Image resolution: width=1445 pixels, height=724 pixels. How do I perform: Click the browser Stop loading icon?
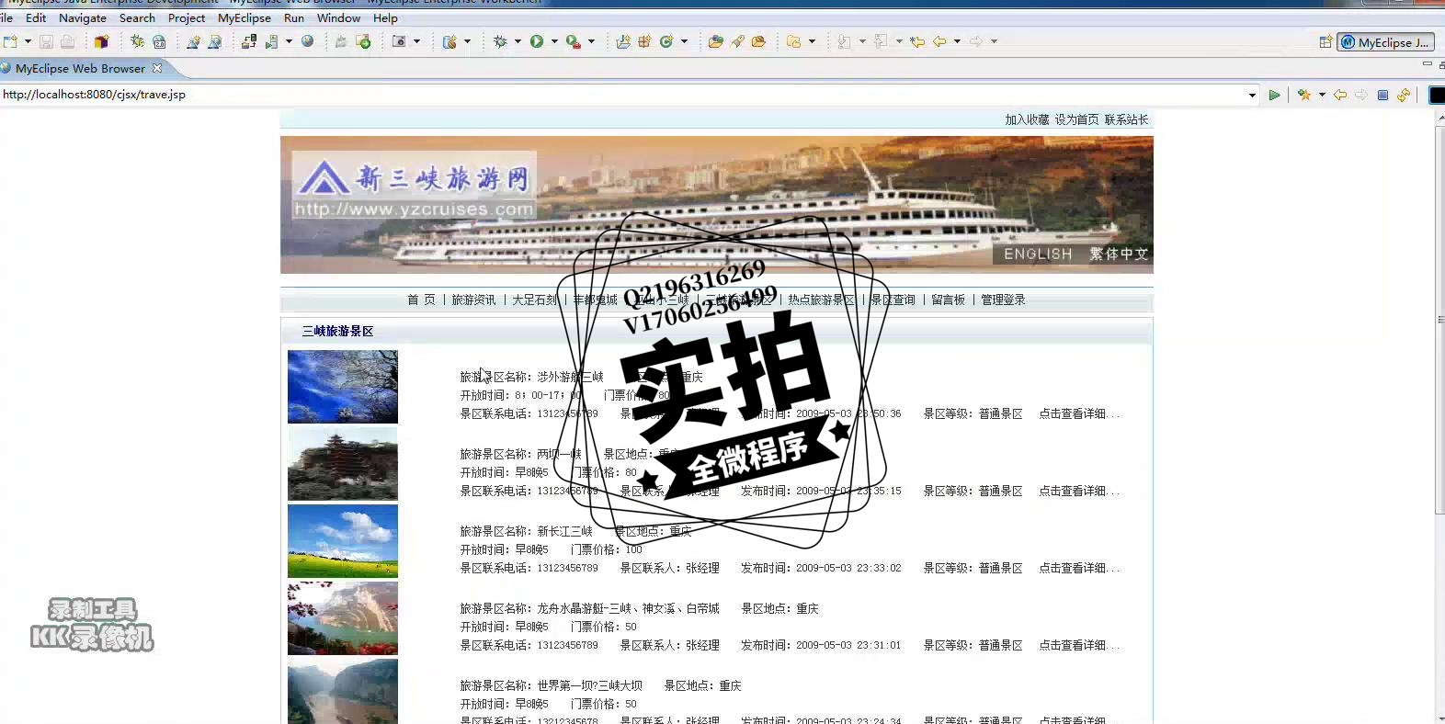pos(1382,95)
